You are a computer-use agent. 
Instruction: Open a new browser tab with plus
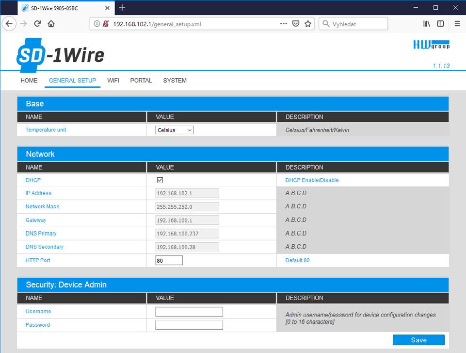[x=122, y=8]
